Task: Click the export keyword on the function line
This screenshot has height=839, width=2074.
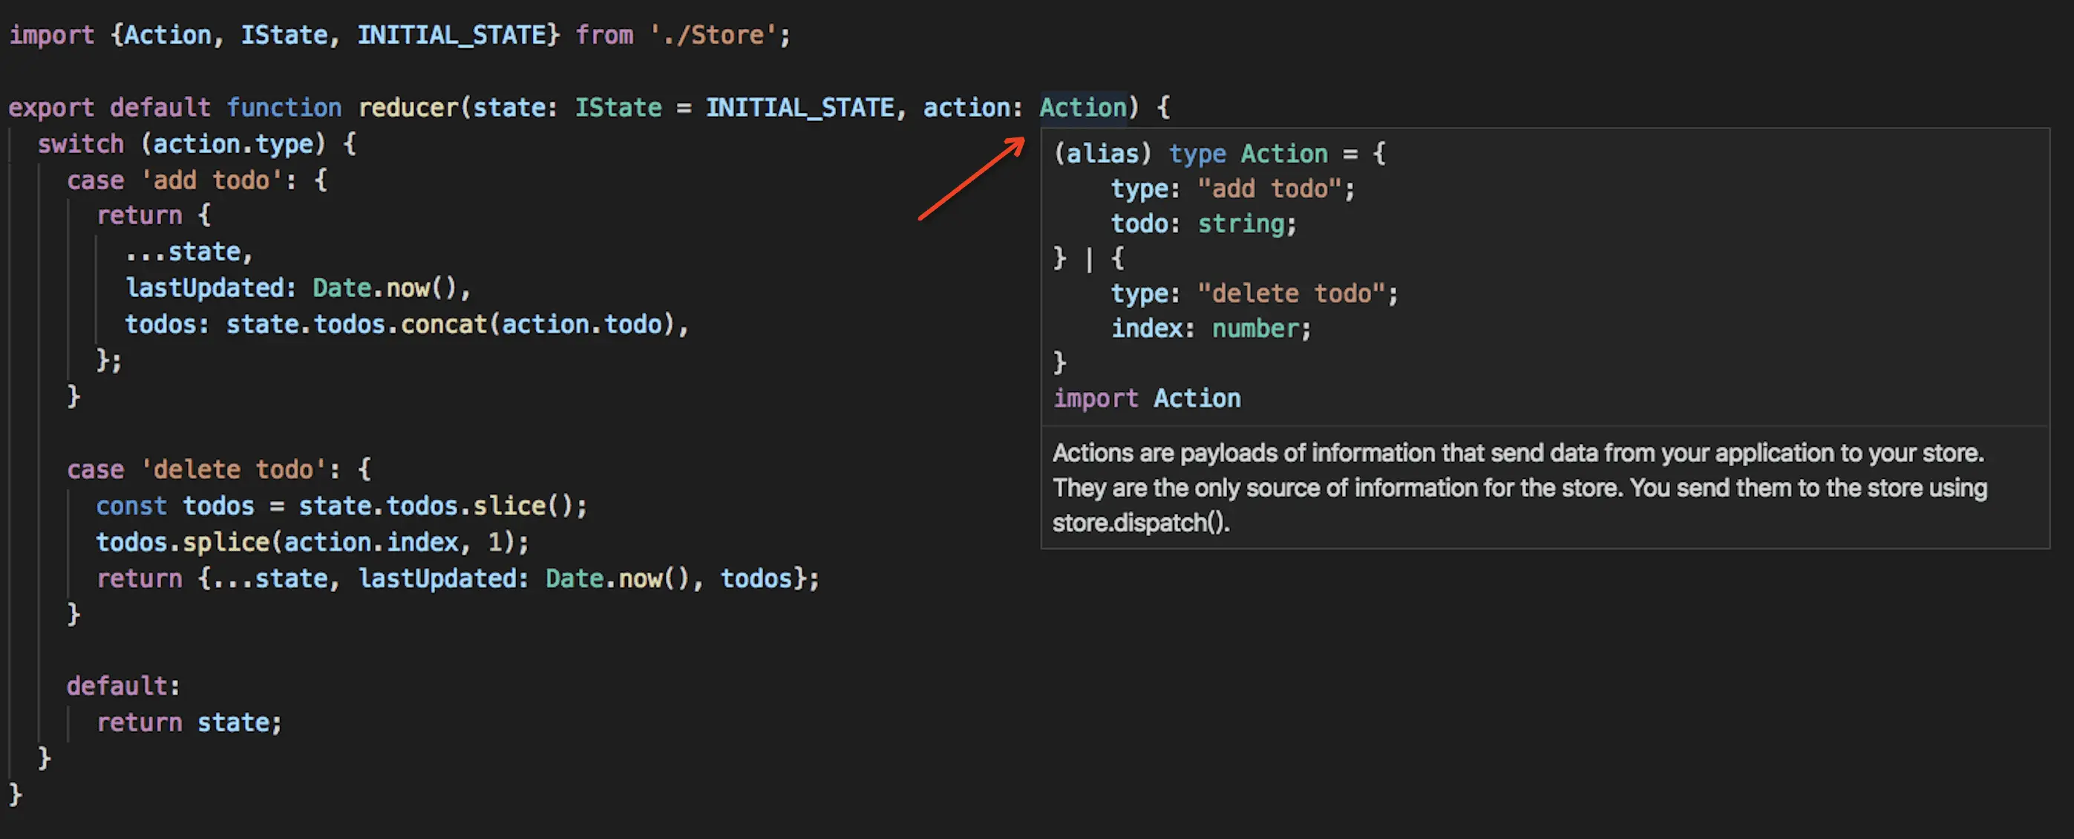Action: pyautogui.click(x=50, y=107)
